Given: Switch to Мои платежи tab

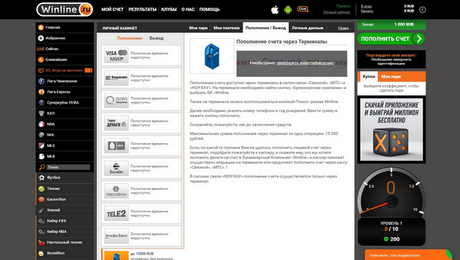Looking at the screenshot, I should [x=226, y=28].
